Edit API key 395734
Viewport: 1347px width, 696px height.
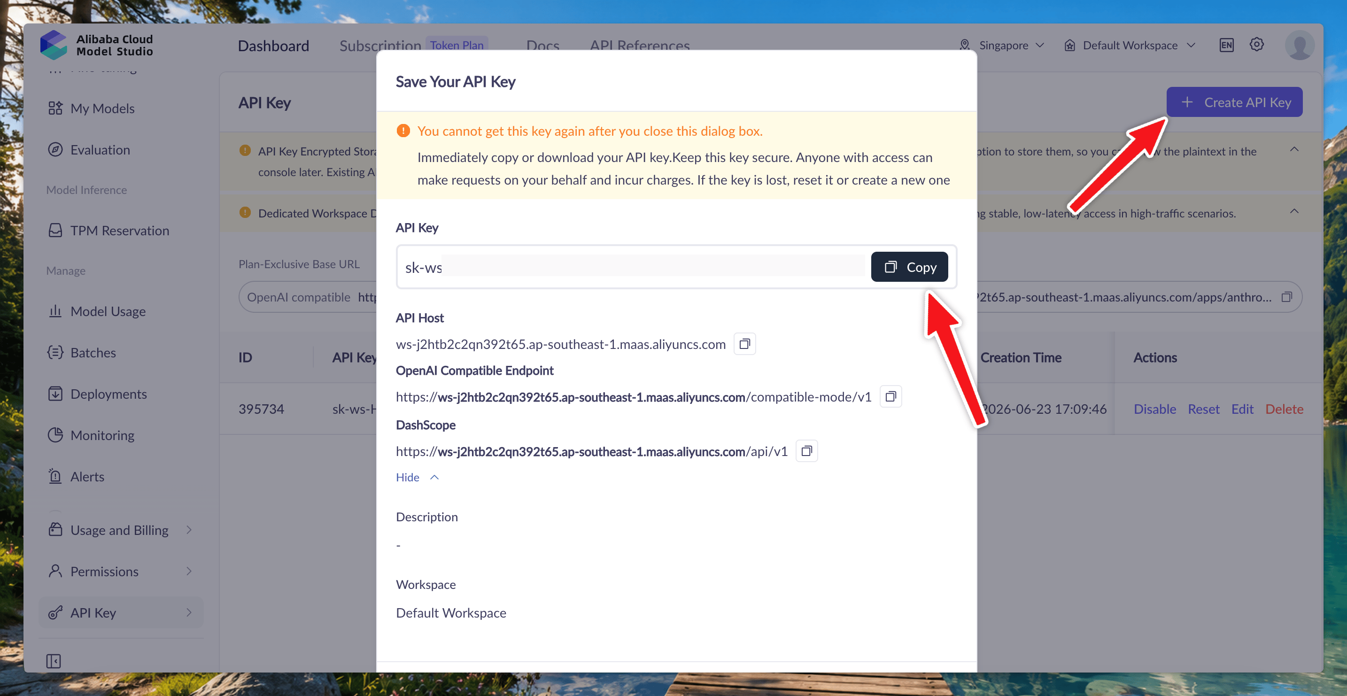click(x=1242, y=409)
